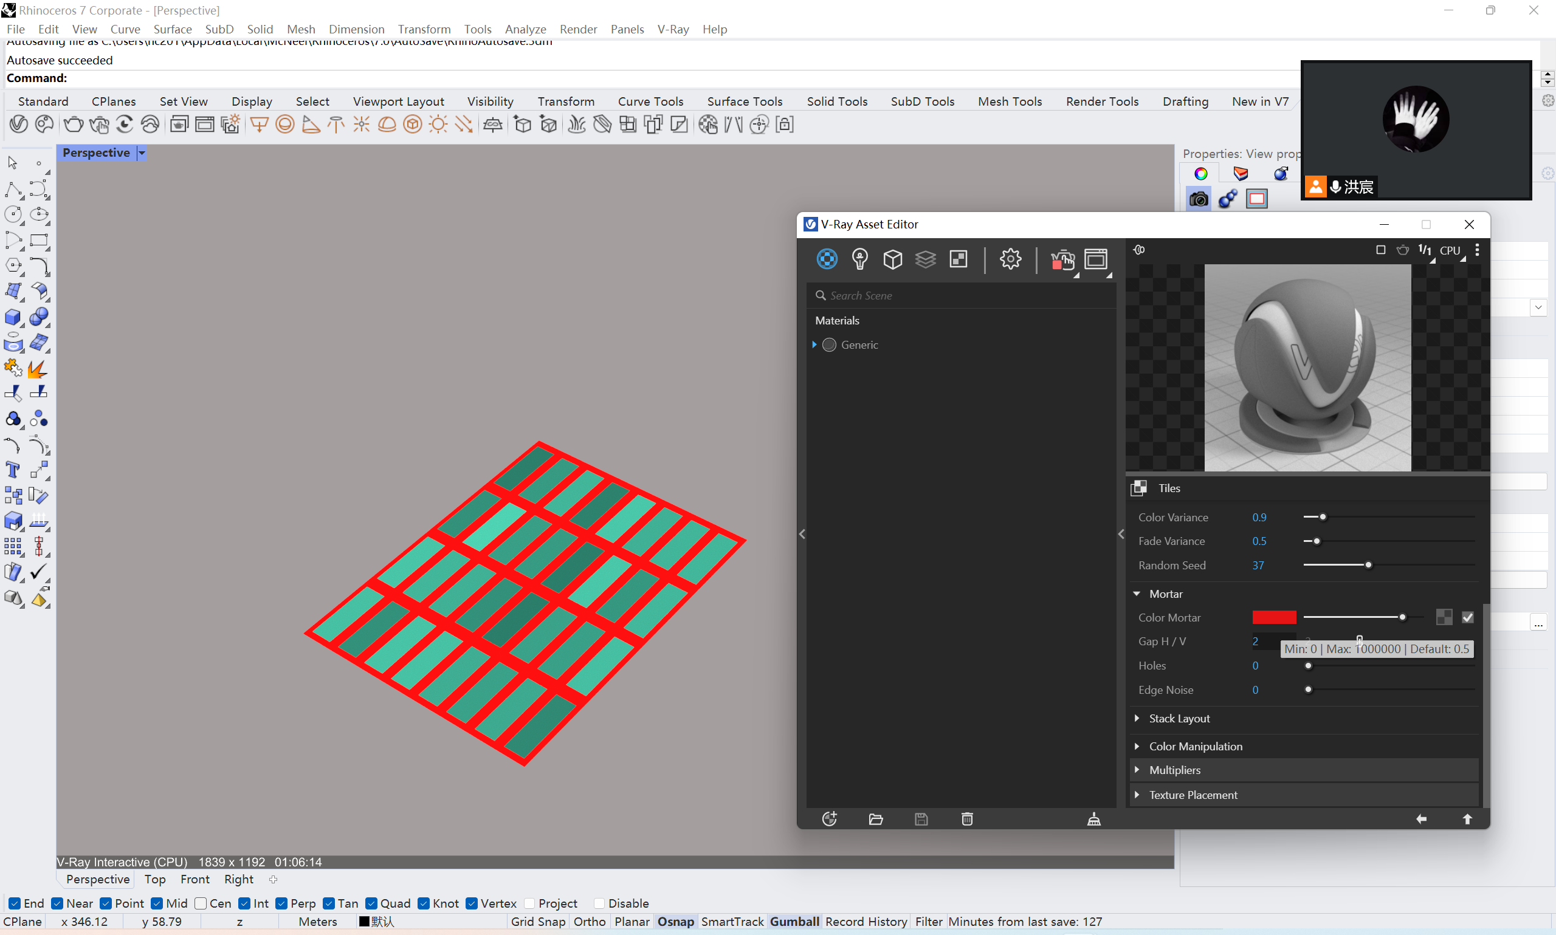Open the Textures category checker icon
1556x935 pixels.
point(958,259)
